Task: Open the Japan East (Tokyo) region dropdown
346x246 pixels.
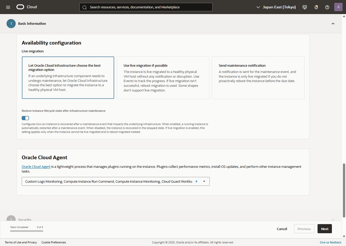Action: pos(276,7)
